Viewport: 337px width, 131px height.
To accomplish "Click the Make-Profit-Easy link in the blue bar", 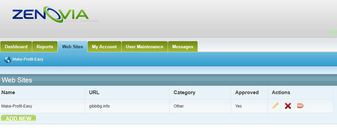I will tap(28, 59).
